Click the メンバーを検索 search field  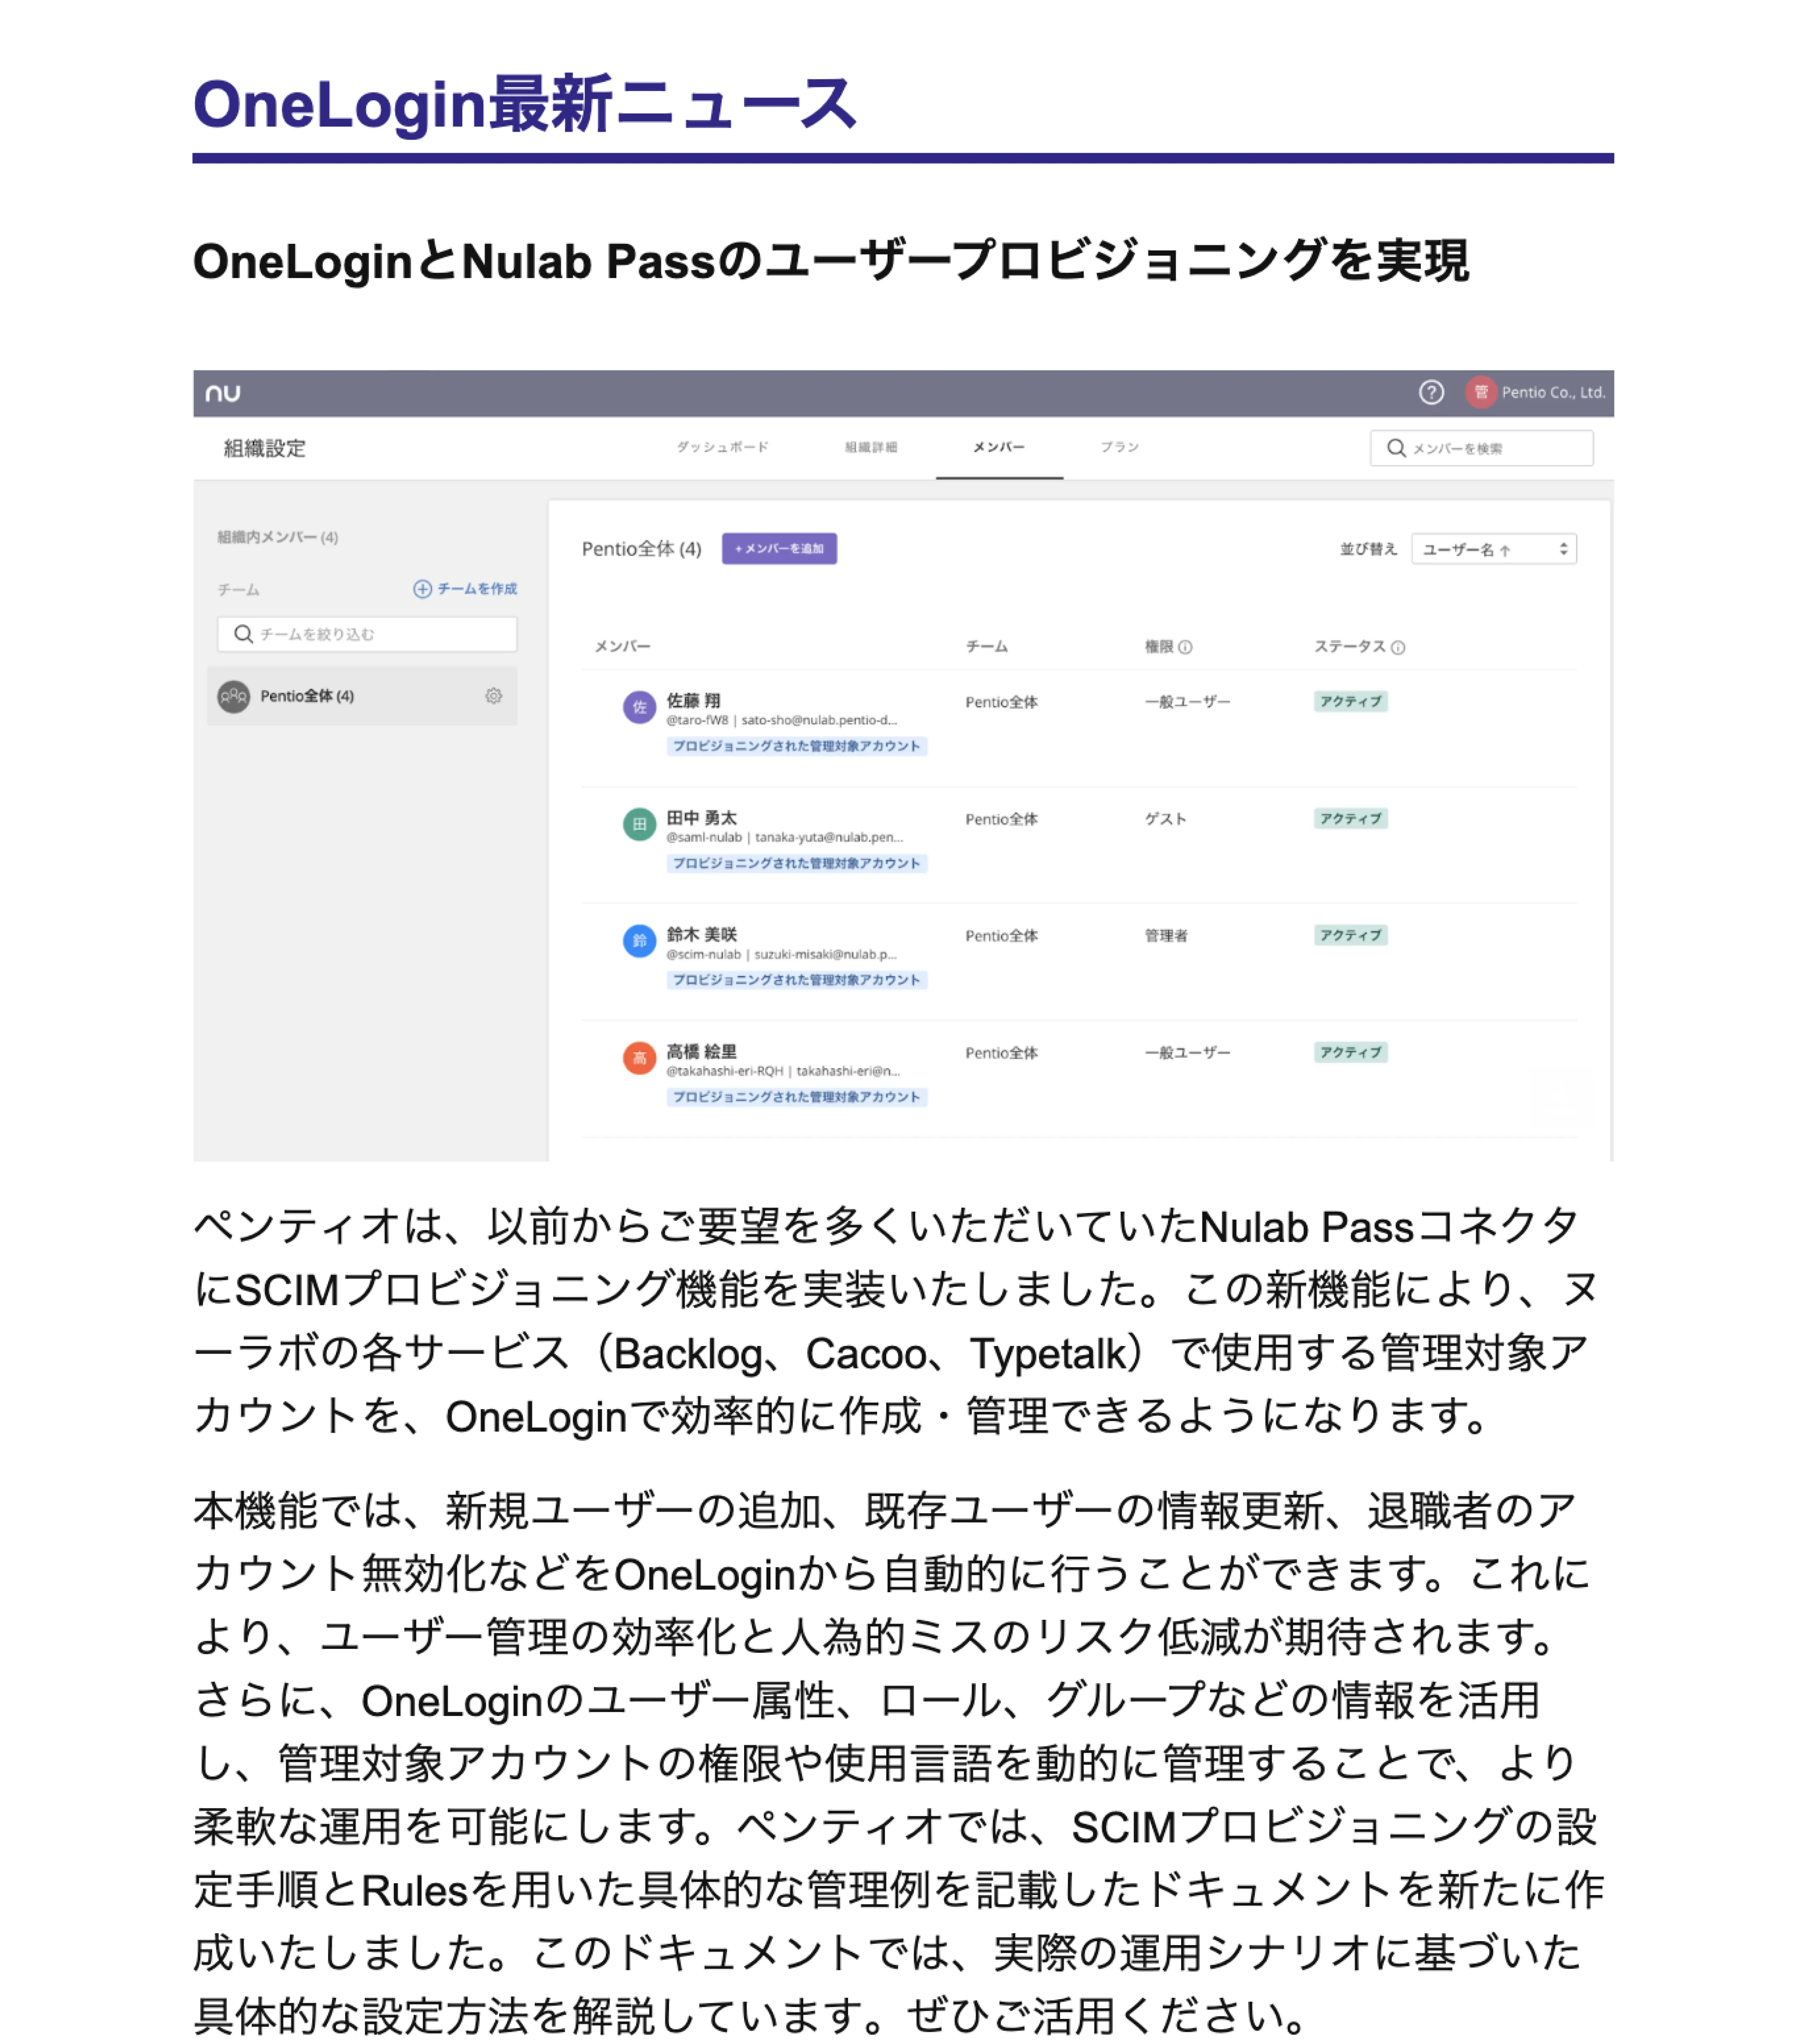[x=1490, y=448]
